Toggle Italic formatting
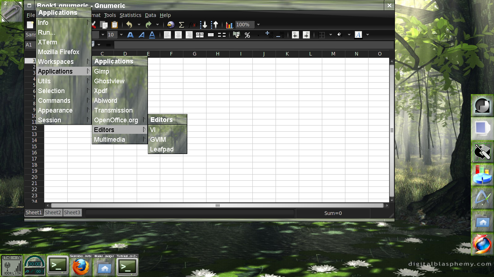494x277 pixels. [x=141, y=35]
